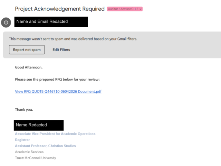Viewport: 221px width, 166px height.
Task: Click the Auditor / Advisor/0. LE label tag
Action: pyautogui.click(x=125, y=9)
